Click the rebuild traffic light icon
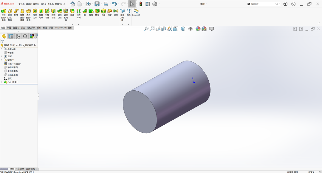The height and width of the screenshot is (173, 322). pos(141,4)
